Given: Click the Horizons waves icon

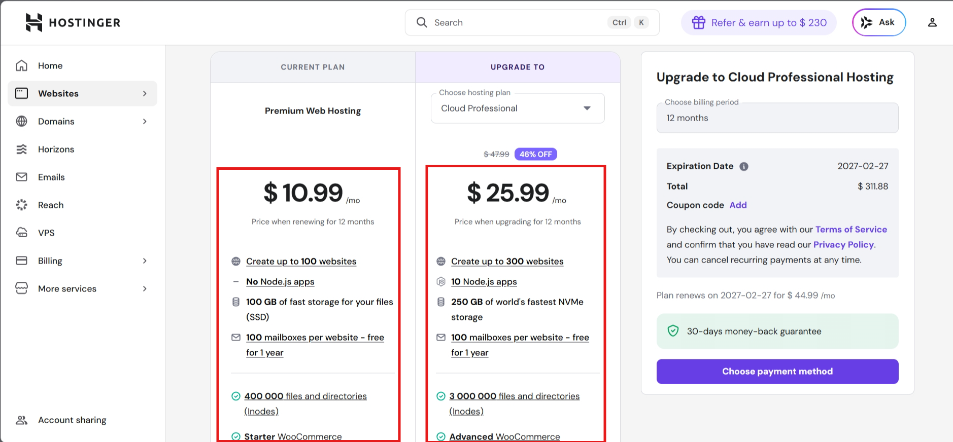Looking at the screenshot, I should [21, 149].
